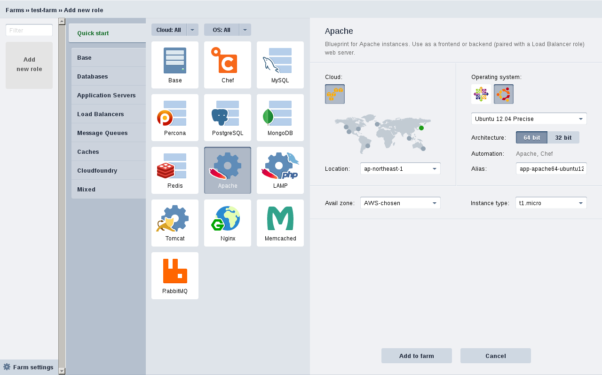Click the Add to farm button

coord(417,356)
